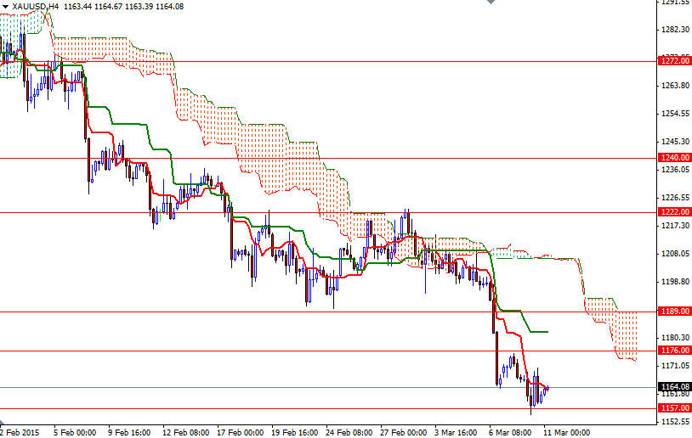Click the 11 Mar 00:00 date label
This screenshot has height=438, width=692.
coord(565,431)
